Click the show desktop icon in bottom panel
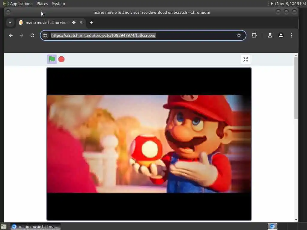Screen dimensions: 307x230 (x=4, y=226)
